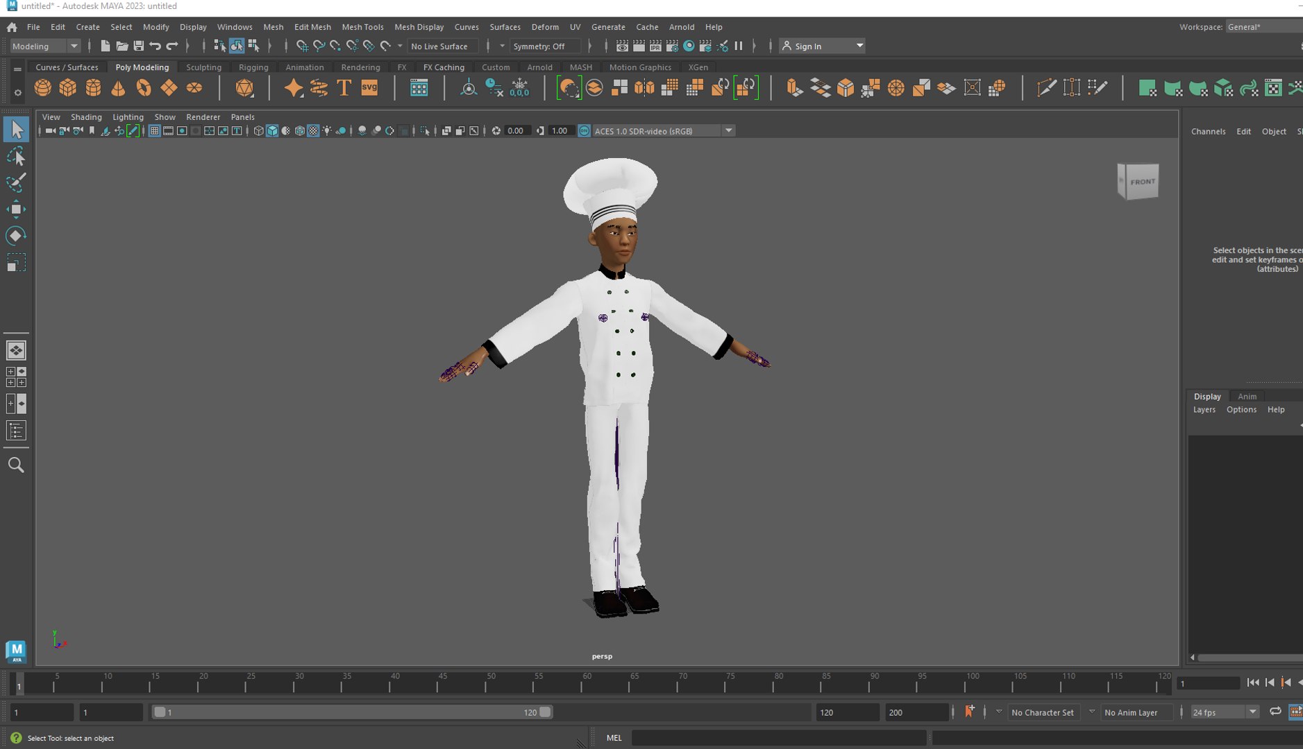Click the Polygon Type text shelf icon
This screenshot has width=1303, height=749.
tap(344, 88)
